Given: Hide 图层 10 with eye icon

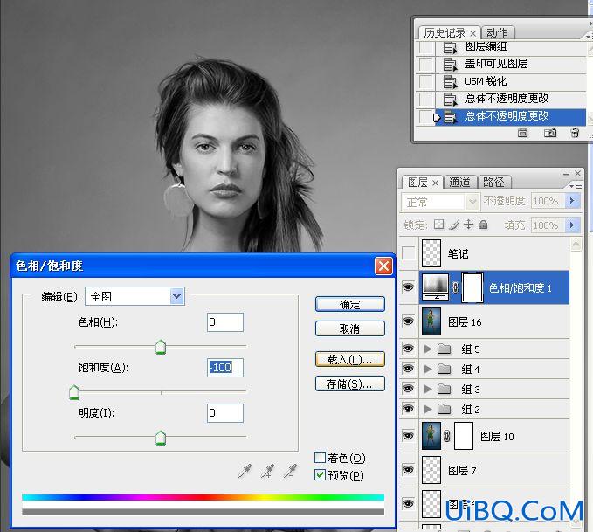Looking at the screenshot, I should click(x=409, y=436).
